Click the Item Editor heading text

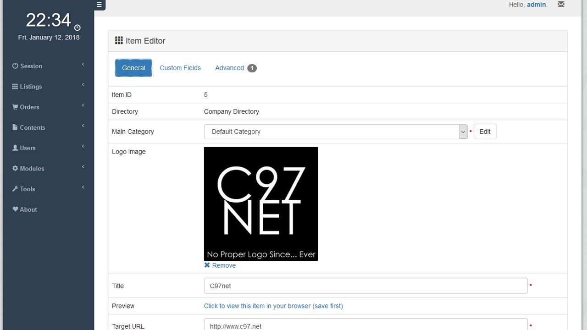click(x=145, y=41)
